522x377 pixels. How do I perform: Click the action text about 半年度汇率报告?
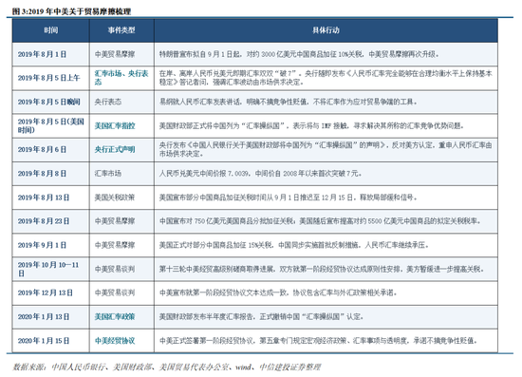[261, 317]
